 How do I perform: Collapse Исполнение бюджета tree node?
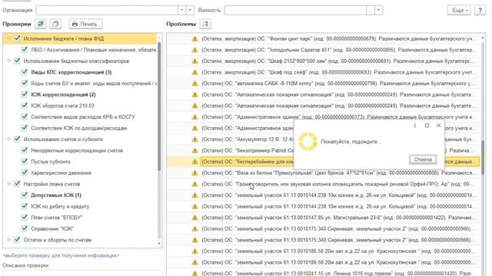[9, 38]
